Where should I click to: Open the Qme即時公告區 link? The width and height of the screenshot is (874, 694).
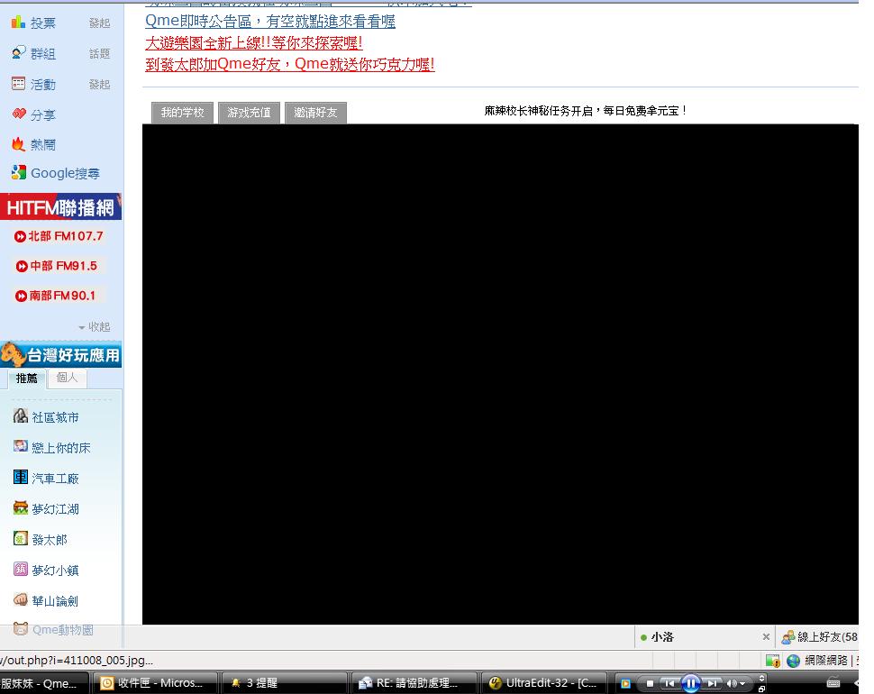click(x=270, y=22)
